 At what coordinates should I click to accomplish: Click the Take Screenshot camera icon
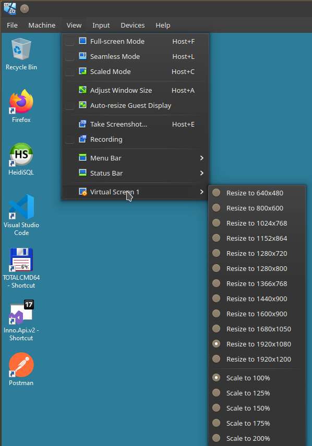(82, 124)
